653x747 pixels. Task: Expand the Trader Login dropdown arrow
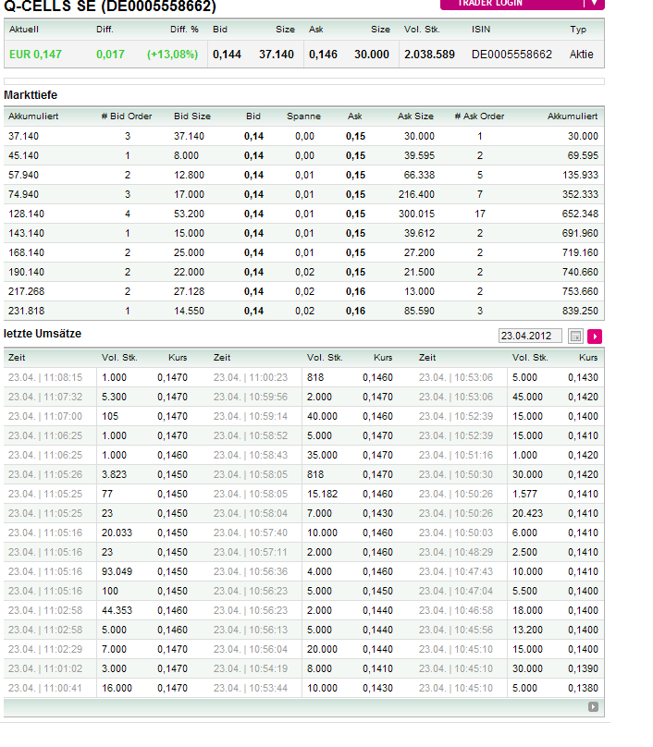click(x=595, y=4)
